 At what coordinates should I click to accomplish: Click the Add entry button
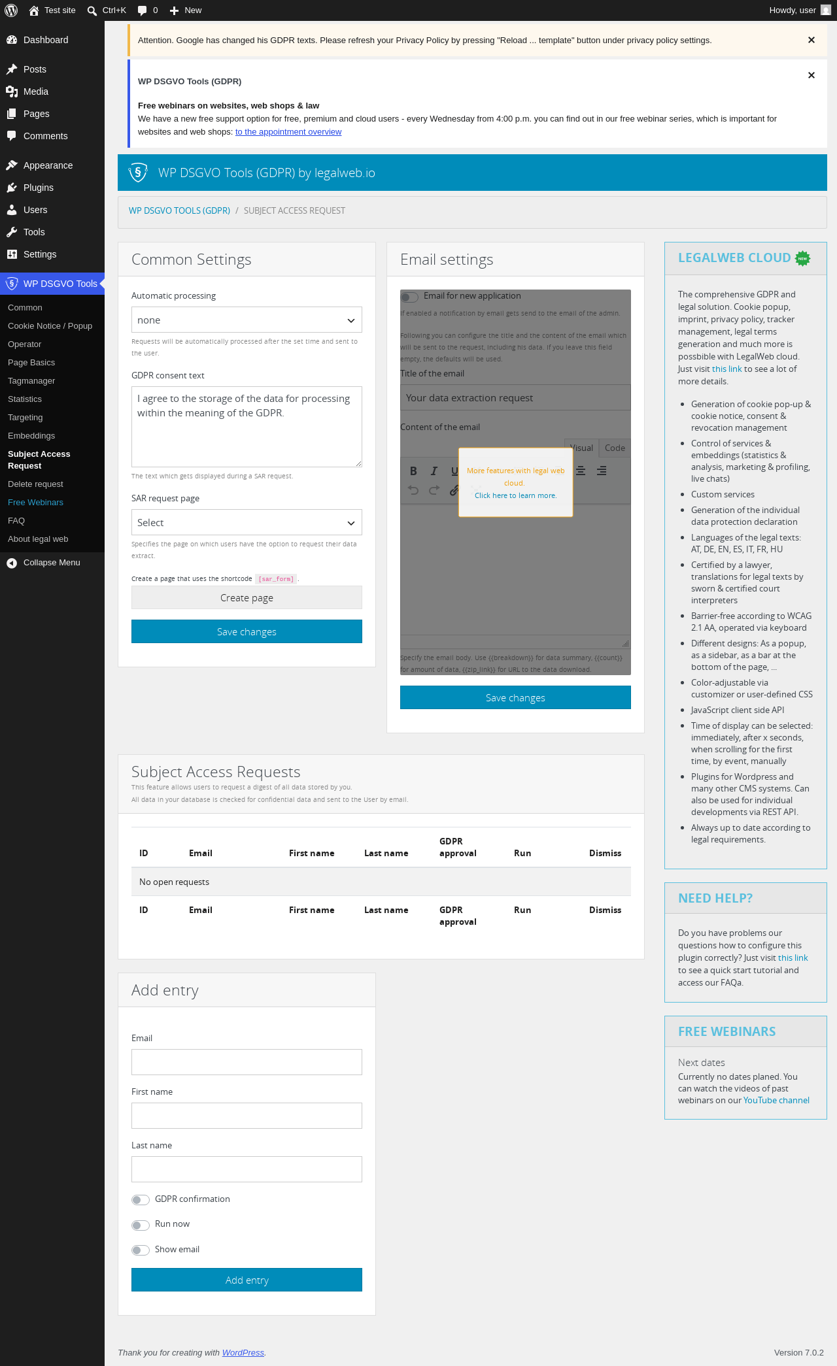pos(247,1280)
